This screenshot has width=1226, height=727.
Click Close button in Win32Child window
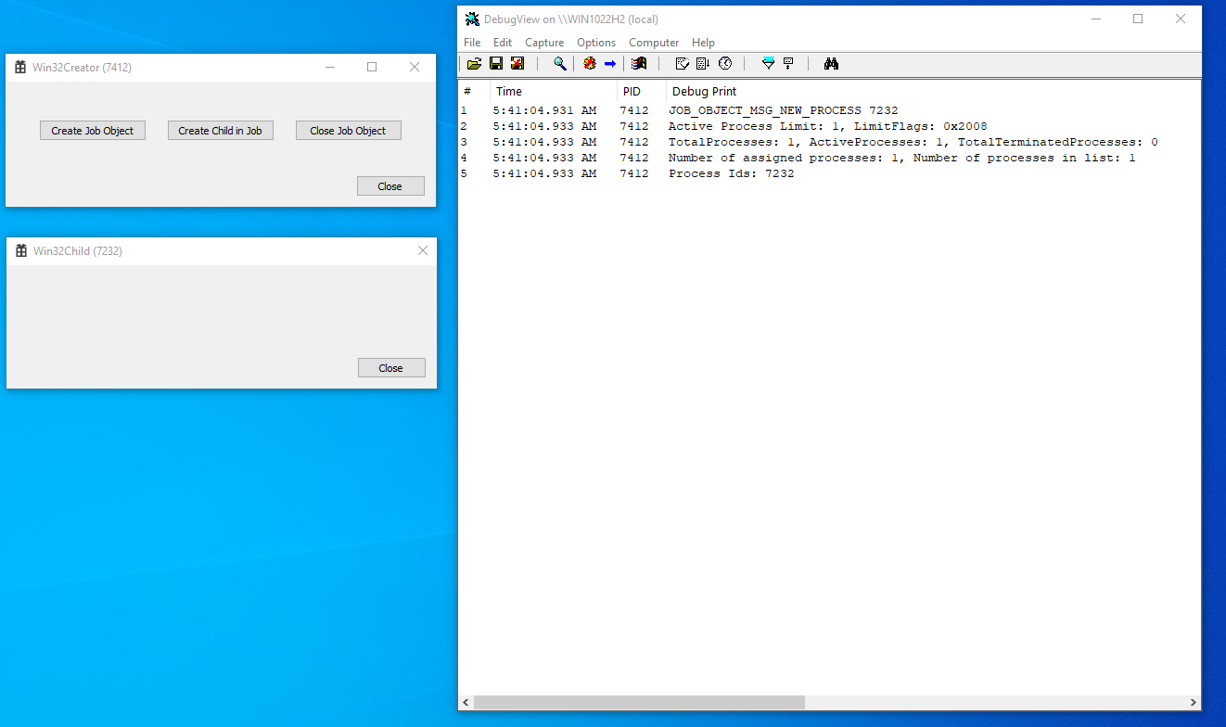(x=391, y=368)
